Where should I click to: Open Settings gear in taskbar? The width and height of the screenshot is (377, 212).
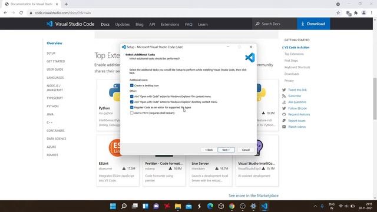pyautogui.click(x=253, y=206)
